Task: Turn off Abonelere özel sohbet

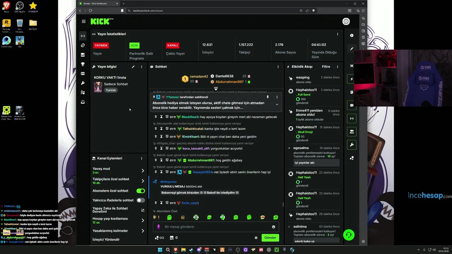Action: click(x=141, y=191)
